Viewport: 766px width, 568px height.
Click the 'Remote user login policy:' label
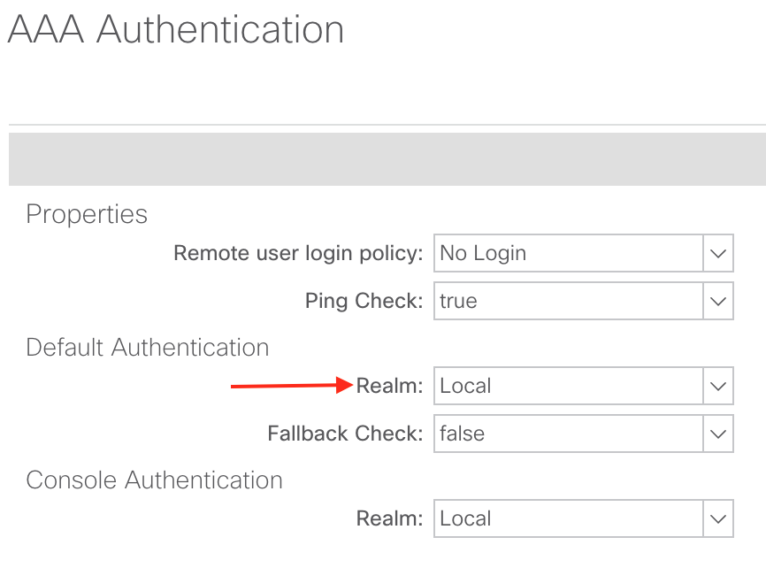click(x=298, y=254)
